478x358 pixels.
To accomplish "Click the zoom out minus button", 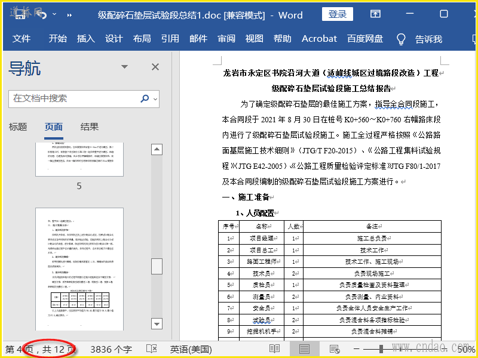I will click(x=357, y=349).
